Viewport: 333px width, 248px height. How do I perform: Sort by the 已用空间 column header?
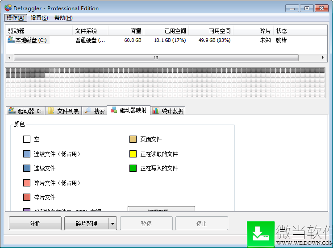coord(166,31)
